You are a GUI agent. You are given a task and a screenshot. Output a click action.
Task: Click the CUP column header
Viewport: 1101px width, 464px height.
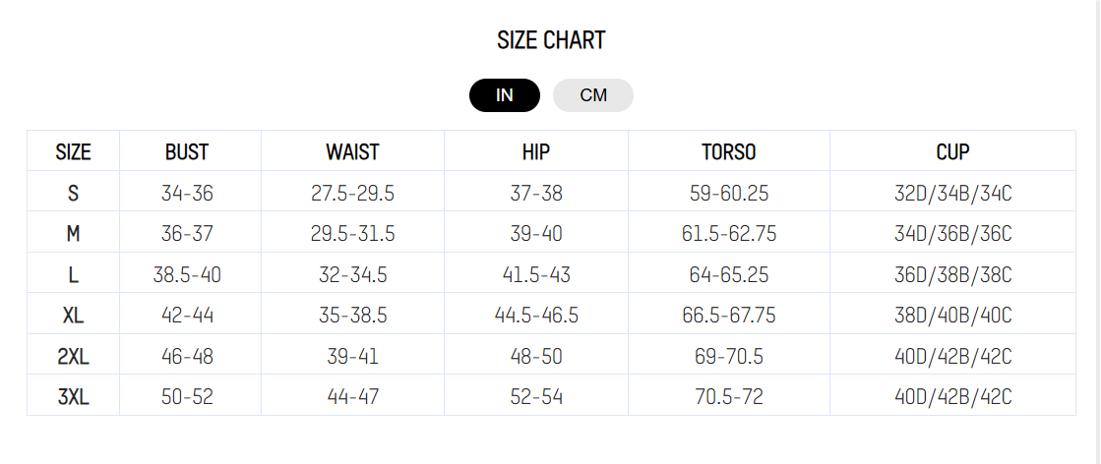[952, 152]
